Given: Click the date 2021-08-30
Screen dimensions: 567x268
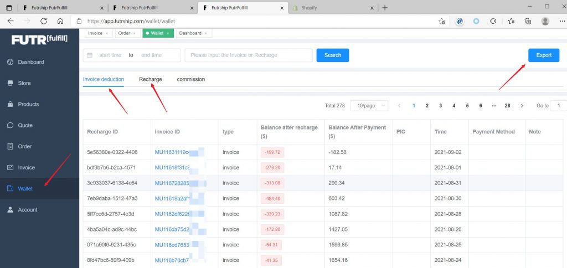Looking at the screenshot, I should [448, 199].
